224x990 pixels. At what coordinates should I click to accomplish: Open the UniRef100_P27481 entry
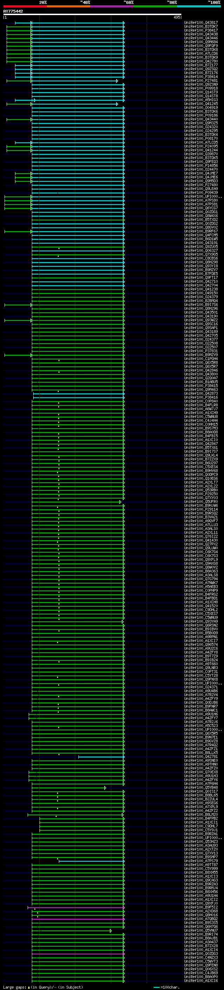point(201,80)
